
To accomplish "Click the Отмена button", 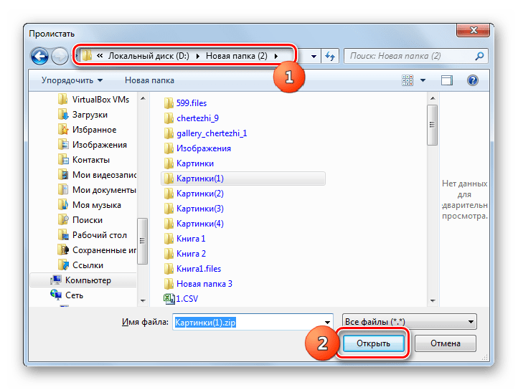I will 446,343.
